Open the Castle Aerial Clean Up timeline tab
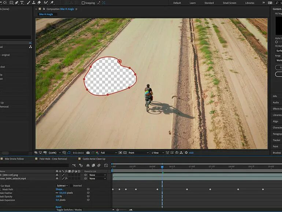The height and width of the screenshot is (212, 282). [94, 159]
